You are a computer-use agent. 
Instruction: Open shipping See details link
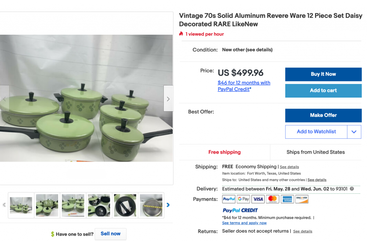click(289, 167)
